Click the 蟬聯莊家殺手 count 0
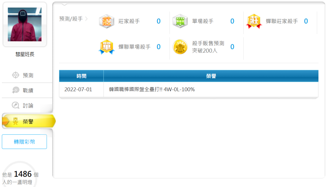This screenshot has height=187, width=326. point(306,21)
